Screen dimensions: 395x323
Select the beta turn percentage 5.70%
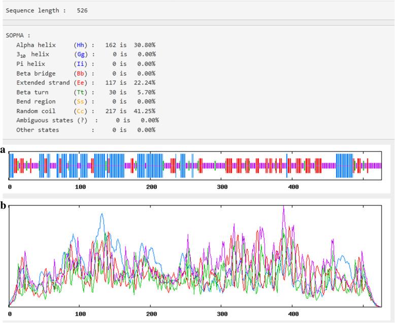(146, 92)
